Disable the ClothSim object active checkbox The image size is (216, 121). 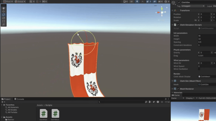pyautogui.click(x=179, y=2)
